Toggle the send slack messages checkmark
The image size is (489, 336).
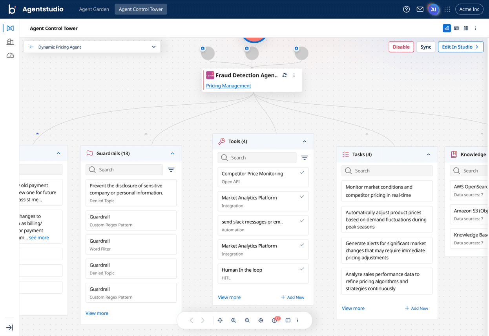coord(302,221)
